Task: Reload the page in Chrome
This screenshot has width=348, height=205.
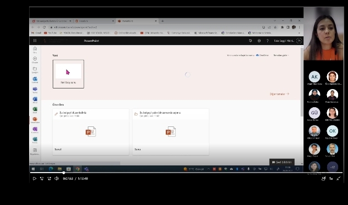Action: tap(44, 27)
